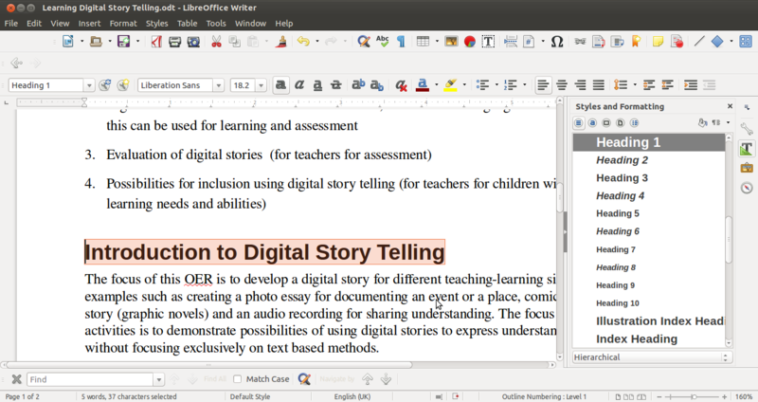Click the Insert Image icon

[451, 42]
